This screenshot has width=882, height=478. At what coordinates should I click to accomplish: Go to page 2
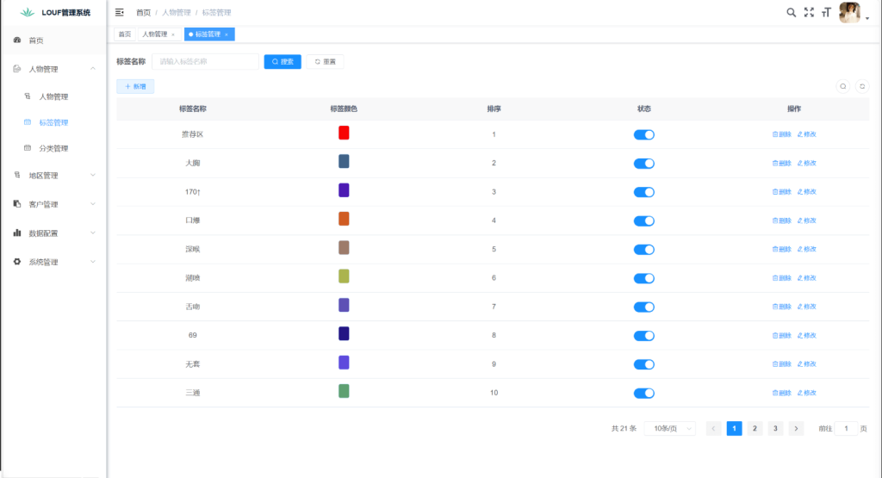(x=755, y=429)
